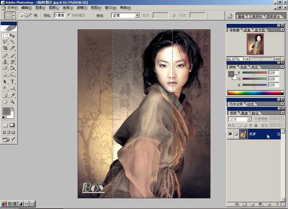Image resolution: width=288 pixels, height=209 pixels.
Task: Choose Full Screen mode icon
Action: click(13, 132)
